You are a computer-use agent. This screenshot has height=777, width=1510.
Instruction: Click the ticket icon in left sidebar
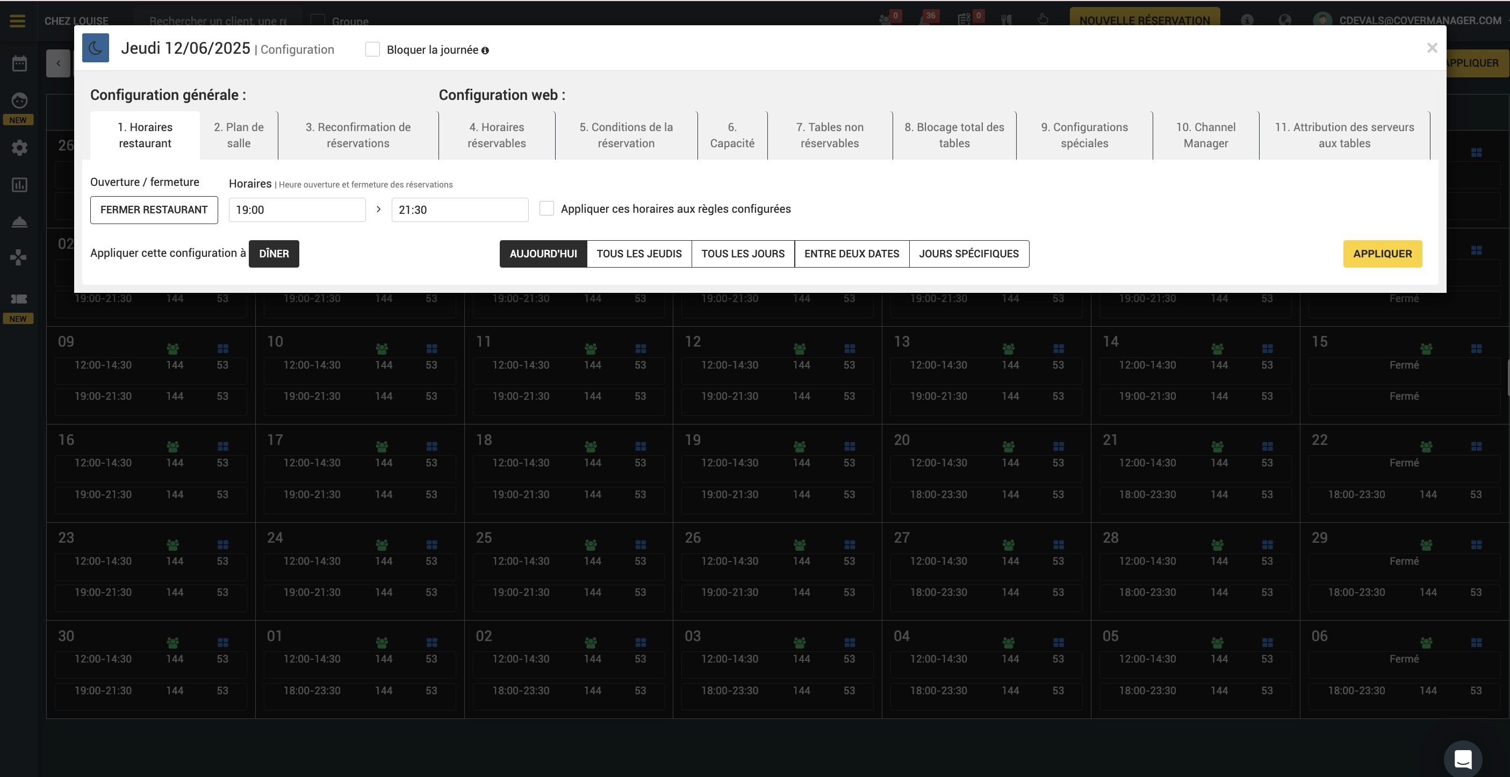point(19,299)
